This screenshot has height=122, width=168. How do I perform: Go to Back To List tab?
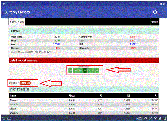click(x=17, y=22)
